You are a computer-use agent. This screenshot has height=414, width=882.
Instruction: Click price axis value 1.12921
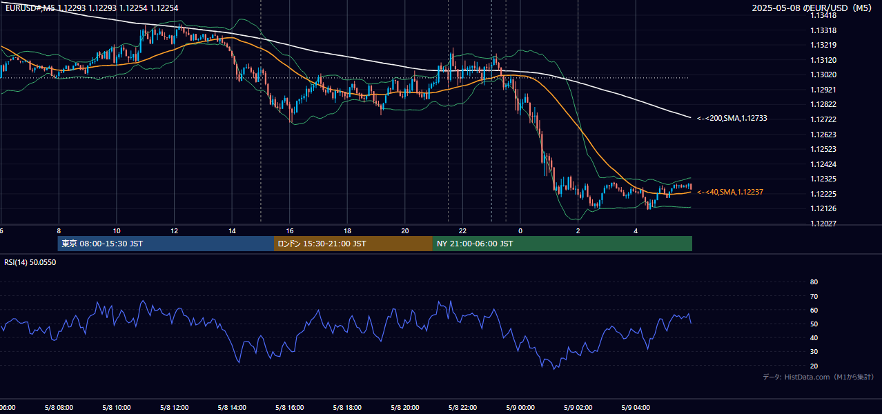click(825, 90)
